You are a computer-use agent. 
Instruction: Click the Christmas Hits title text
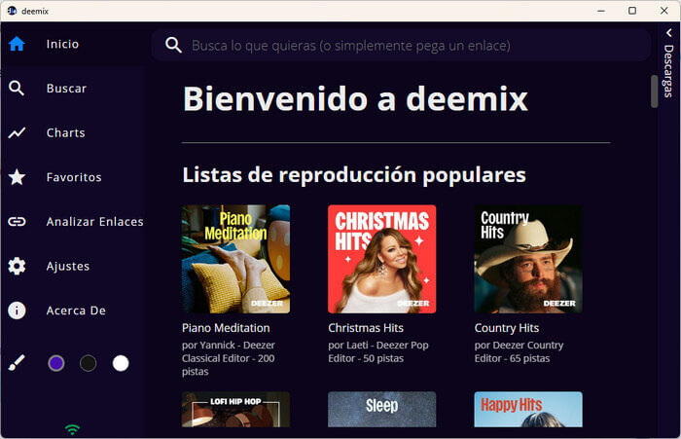[366, 328]
